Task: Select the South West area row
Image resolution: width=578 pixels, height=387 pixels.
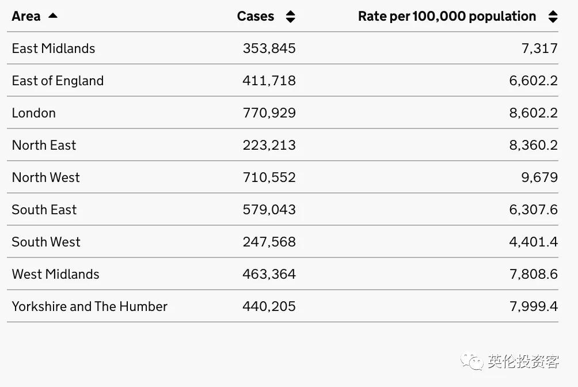Action: click(46, 242)
